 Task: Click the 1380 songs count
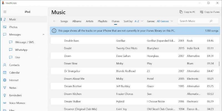point(211,31)
